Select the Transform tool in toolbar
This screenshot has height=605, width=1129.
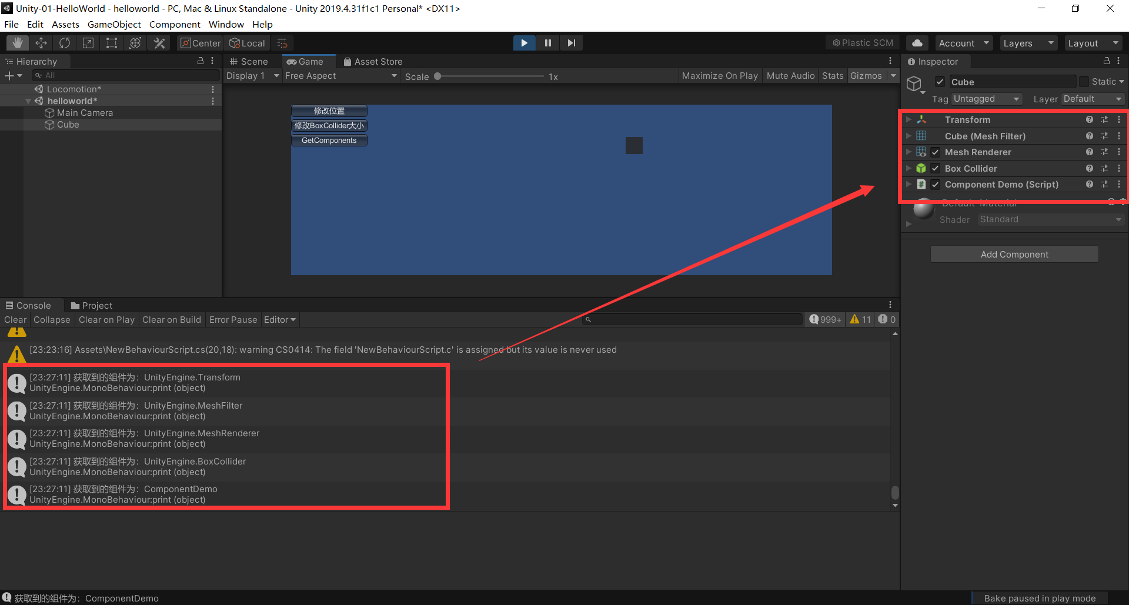point(135,43)
